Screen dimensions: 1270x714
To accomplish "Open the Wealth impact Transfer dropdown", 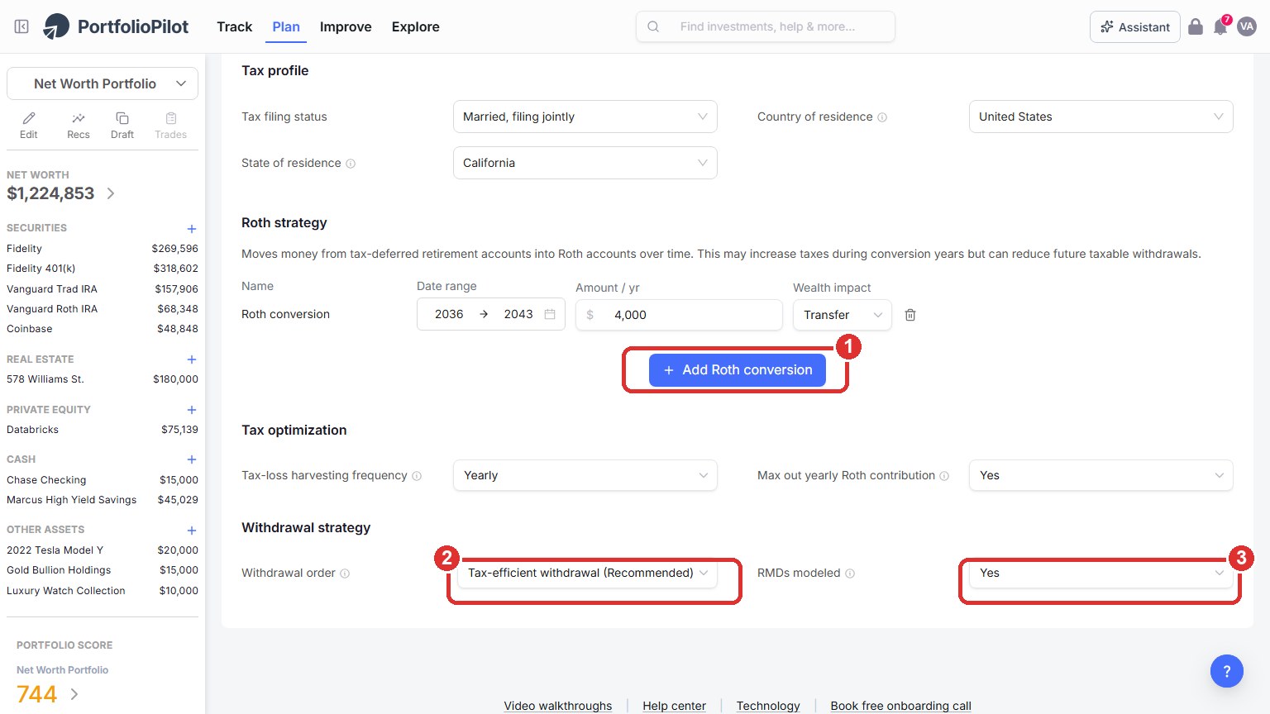I will pos(843,315).
